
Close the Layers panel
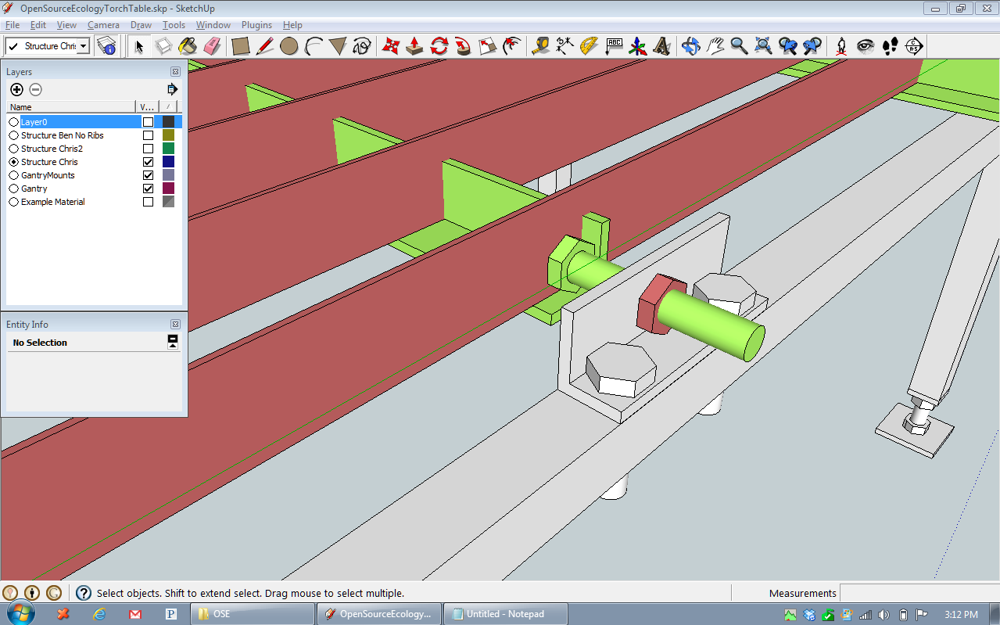[175, 71]
